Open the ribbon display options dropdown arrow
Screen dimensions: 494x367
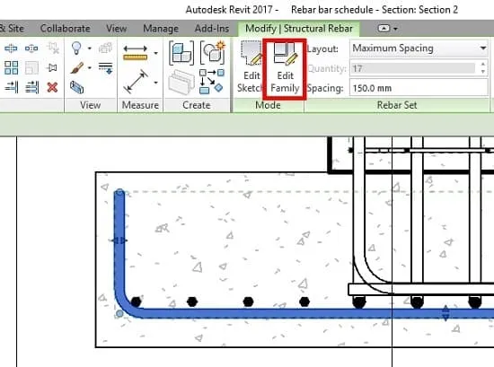point(395,29)
